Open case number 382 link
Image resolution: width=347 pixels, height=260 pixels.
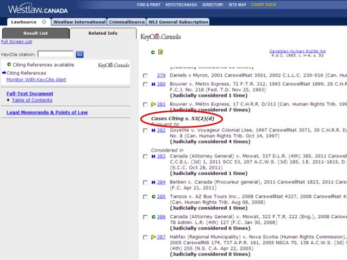pyautogui.click(x=161, y=130)
